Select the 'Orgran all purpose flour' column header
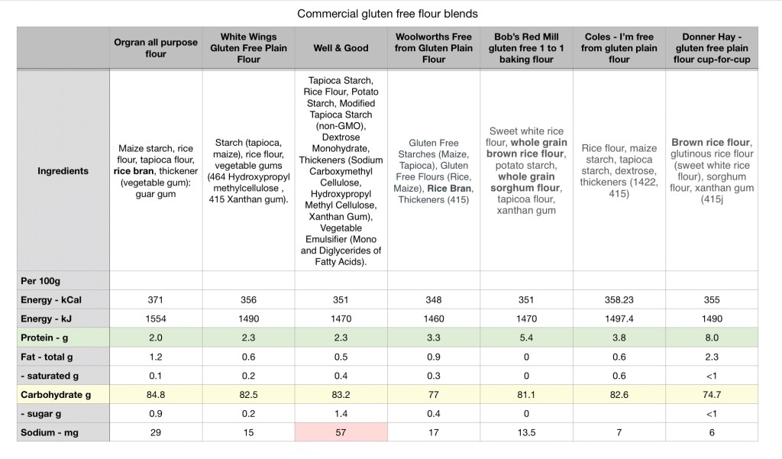 click(x=156, y=48)
